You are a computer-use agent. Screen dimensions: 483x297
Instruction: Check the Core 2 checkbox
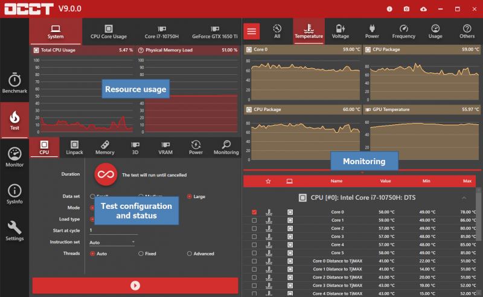254,228
